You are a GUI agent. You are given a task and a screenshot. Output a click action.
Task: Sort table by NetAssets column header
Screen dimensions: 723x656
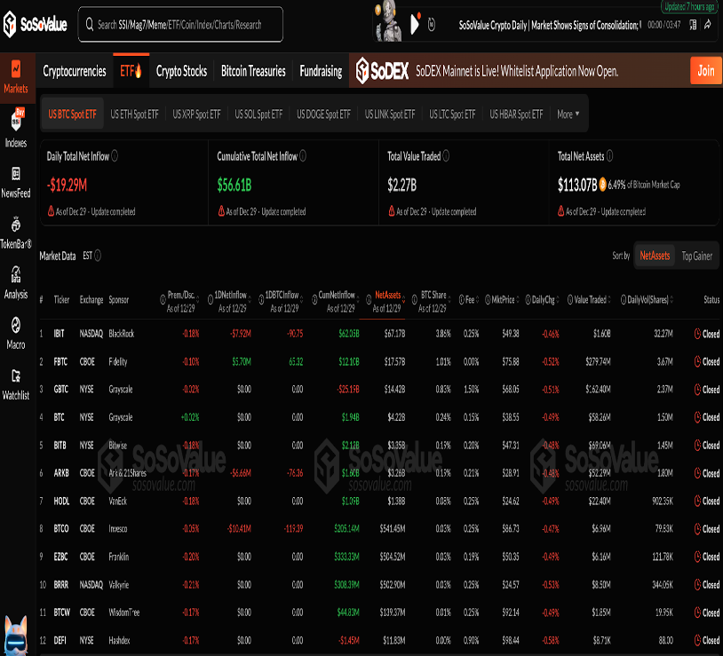tap(387, 295)
